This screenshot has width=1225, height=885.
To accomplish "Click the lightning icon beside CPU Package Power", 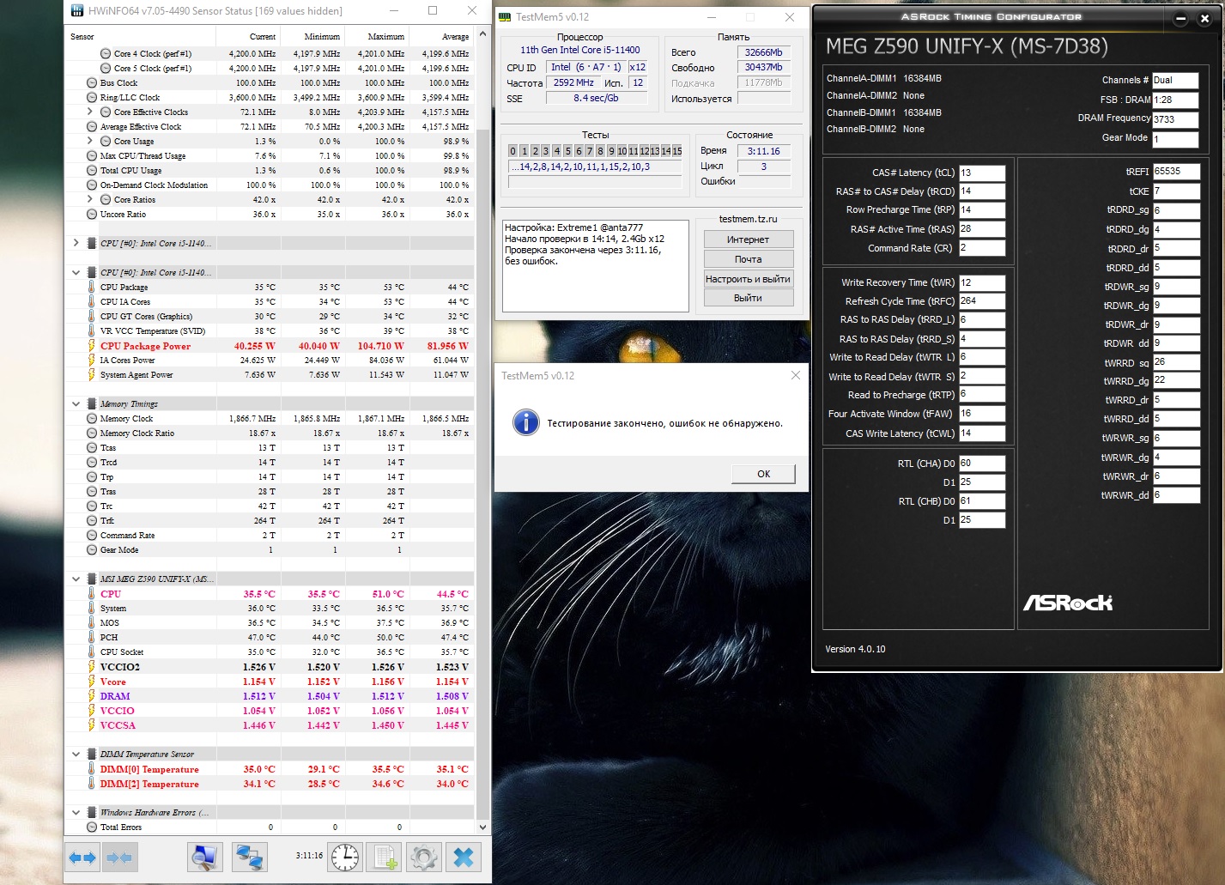I will pyautogui.click(x=92, y=346).
